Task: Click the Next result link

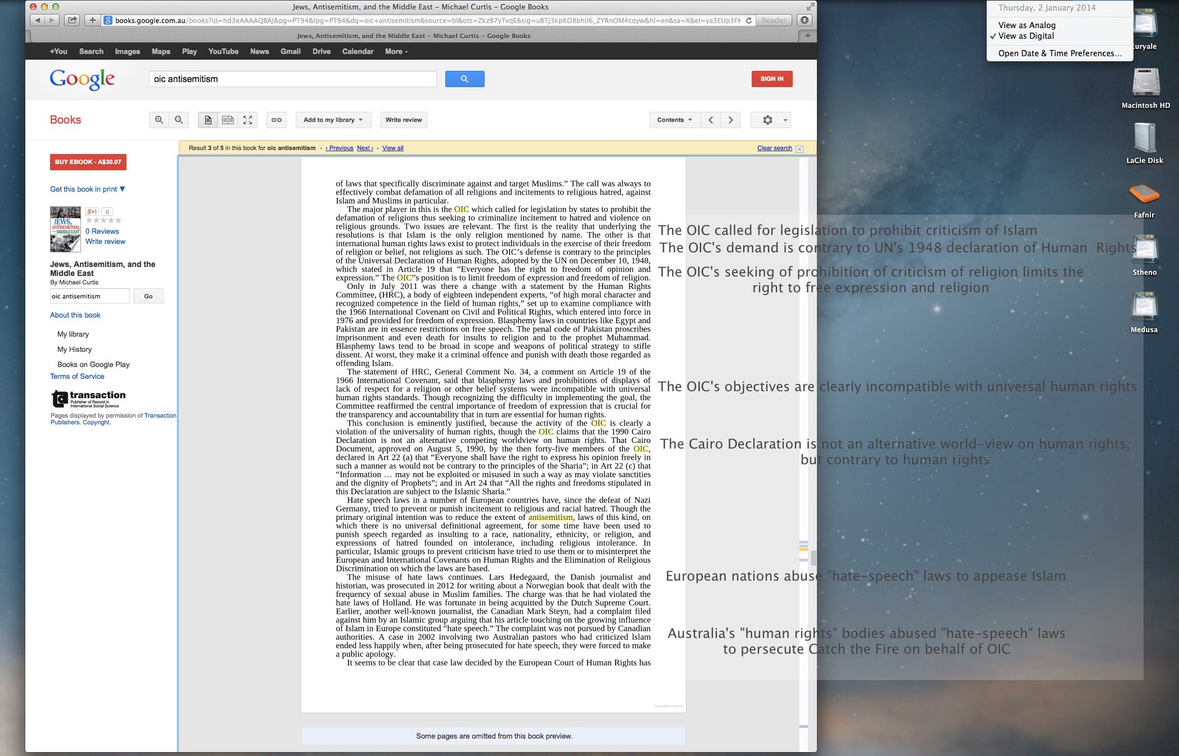Action: (x=365, y=148)
